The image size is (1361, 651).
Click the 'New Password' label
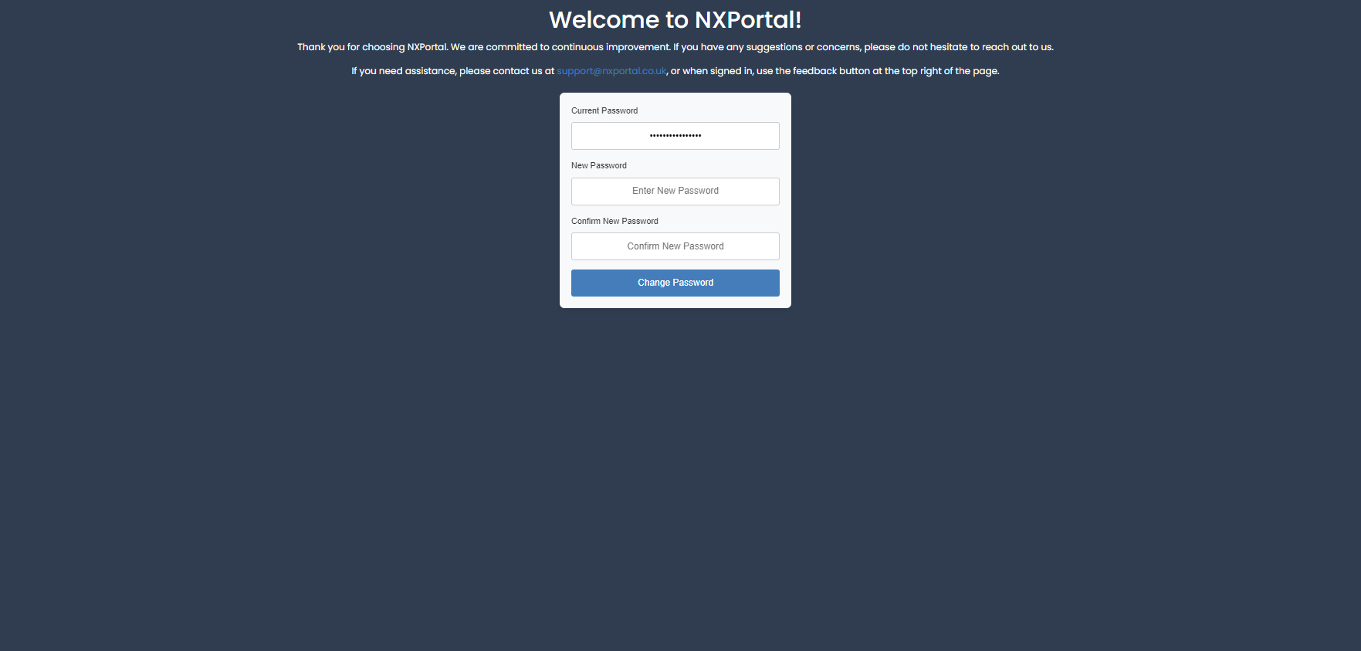(x=599, y=165)
